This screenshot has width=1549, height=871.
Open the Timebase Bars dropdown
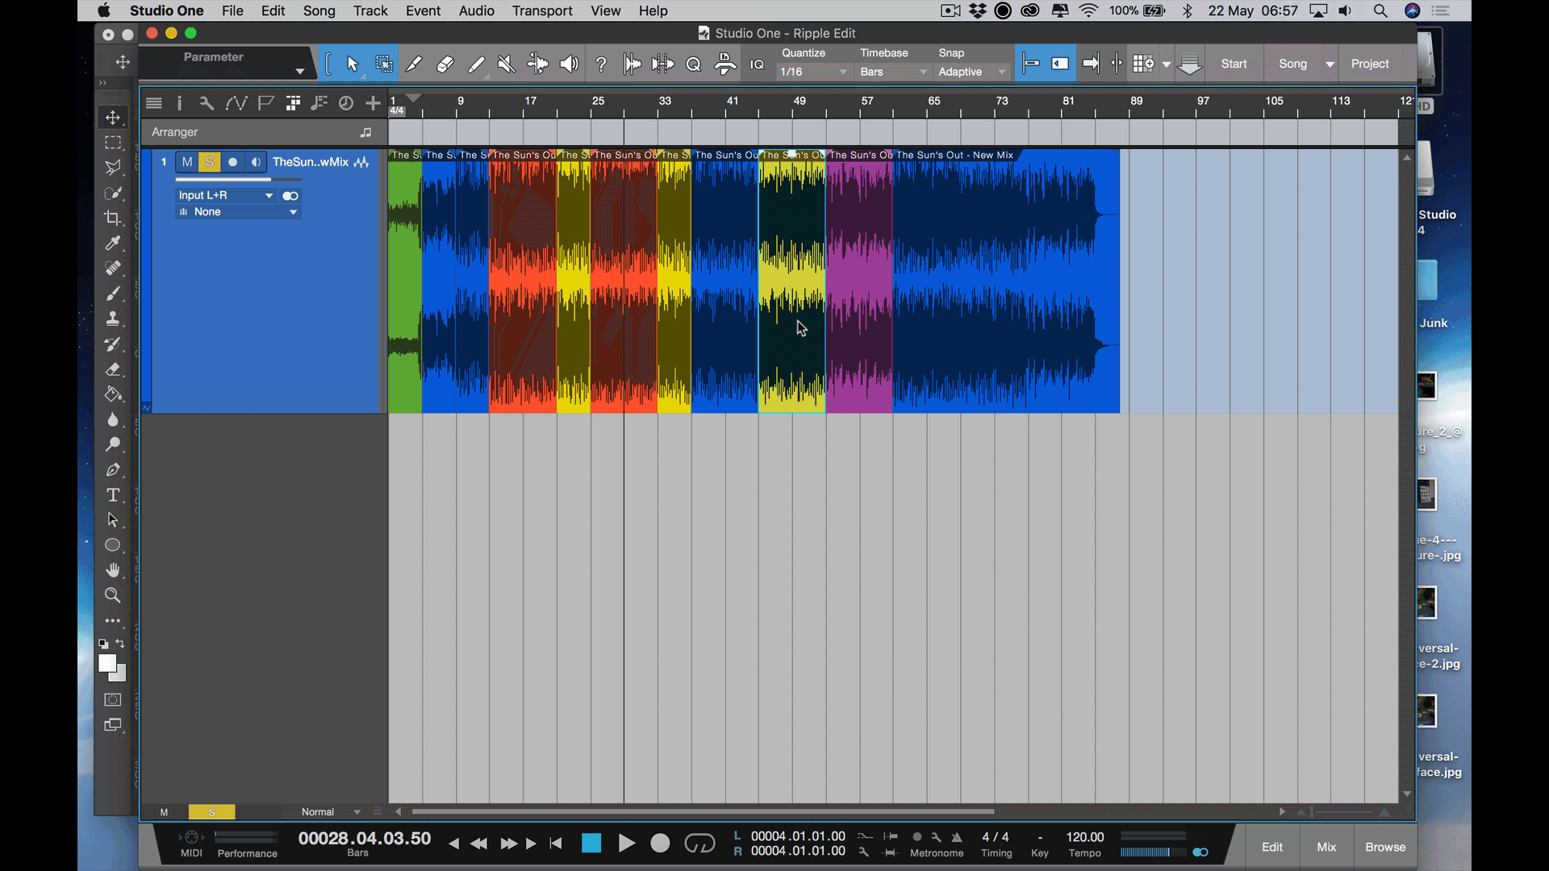(x=893, y=72)
